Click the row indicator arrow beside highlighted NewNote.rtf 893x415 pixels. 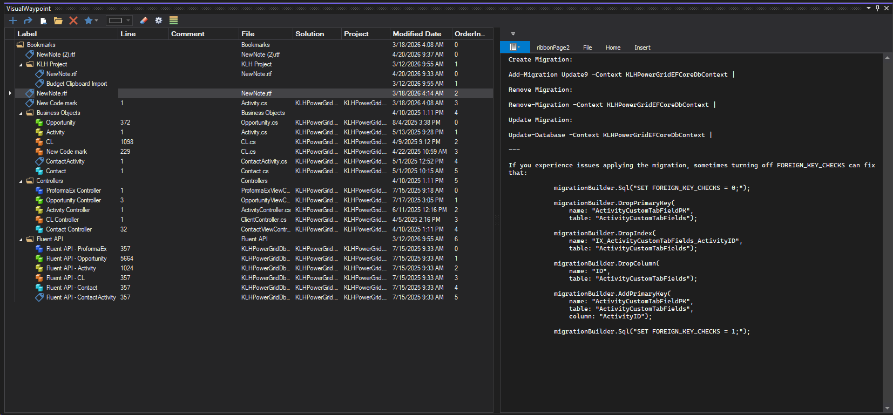point(10,93)
